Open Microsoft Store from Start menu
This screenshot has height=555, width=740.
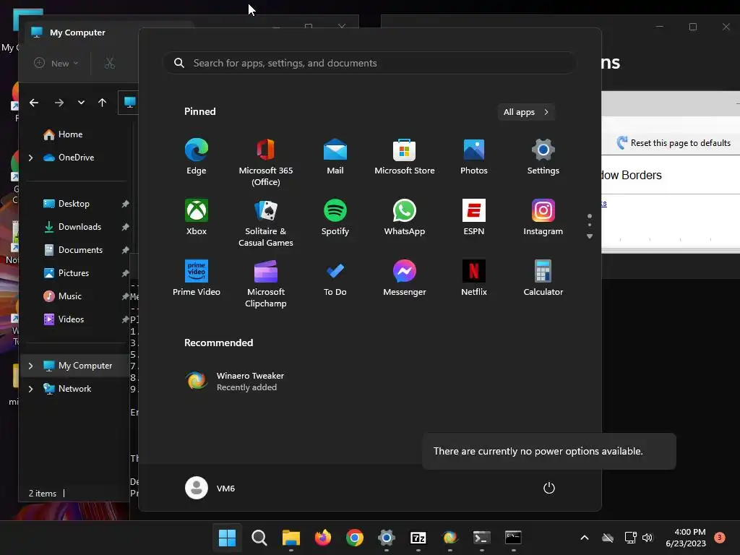[x=405, y=157]
